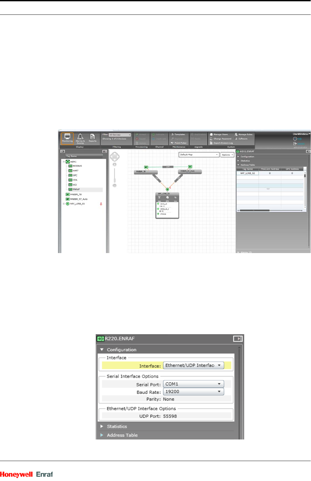Viewport: 311px width, 481px height.
Task: Click the map zoom-in button
Action: tap(114, 165)
